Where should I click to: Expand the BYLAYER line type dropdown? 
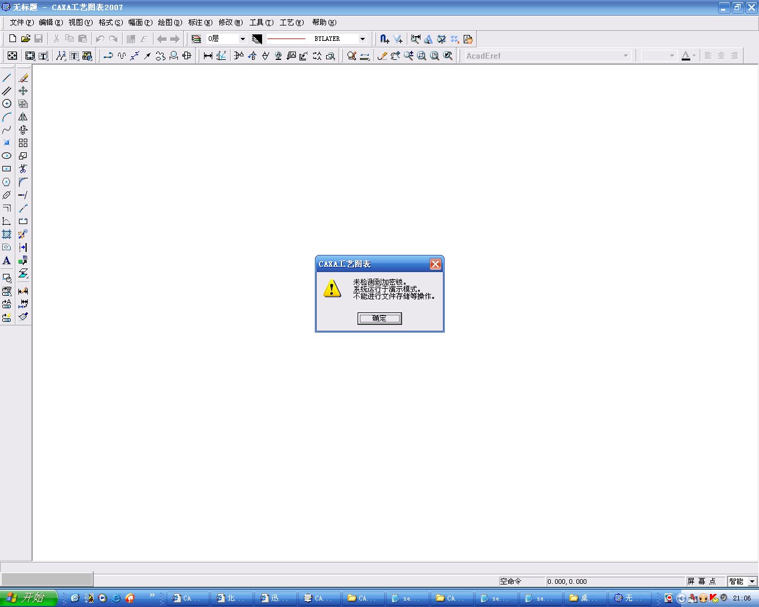363,39
